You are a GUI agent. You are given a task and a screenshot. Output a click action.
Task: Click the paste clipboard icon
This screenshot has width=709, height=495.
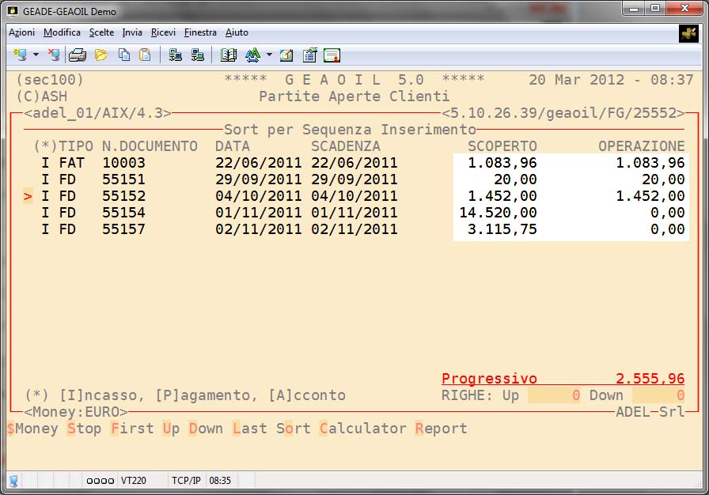[x=145, y=55]
